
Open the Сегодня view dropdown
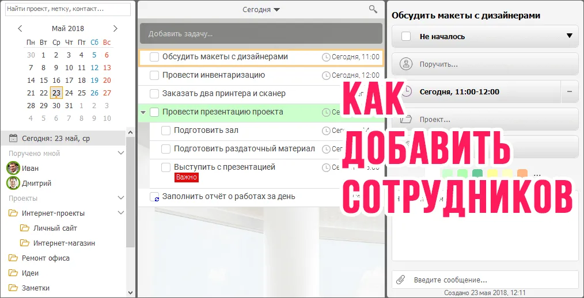point(261,10)
